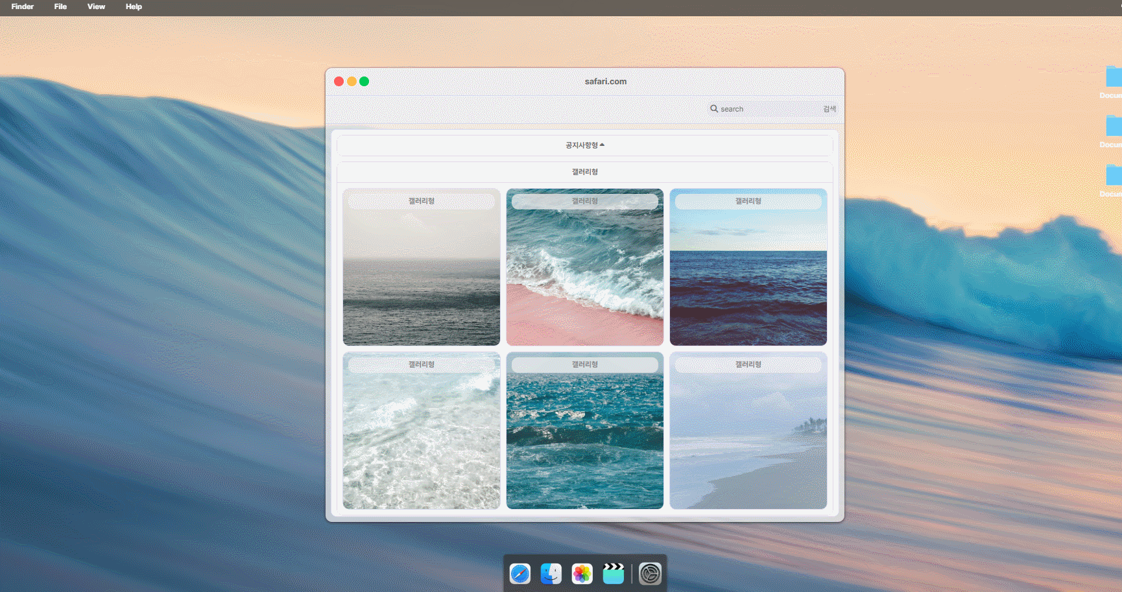Screen dimensions: 1122x592
Task: Open the clapperboard video app in dock
Action: pos(614,574)
